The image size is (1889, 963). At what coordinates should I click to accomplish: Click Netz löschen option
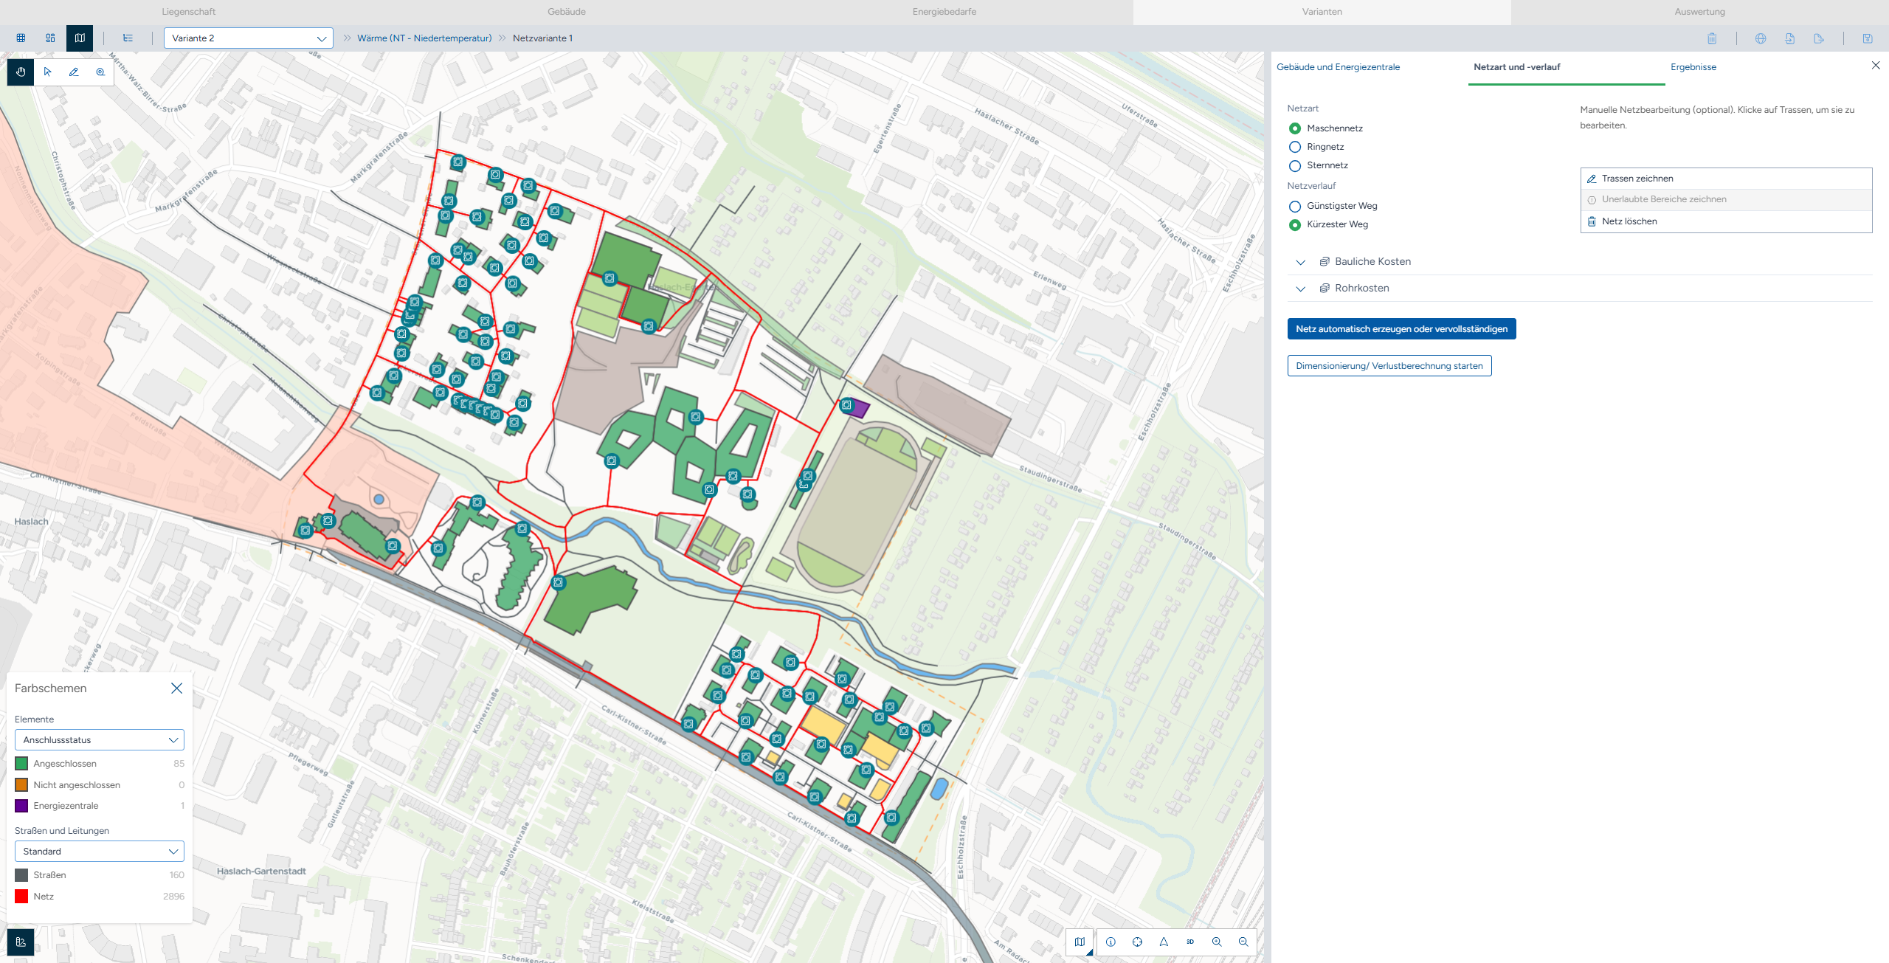click(x=1727, y=221)
